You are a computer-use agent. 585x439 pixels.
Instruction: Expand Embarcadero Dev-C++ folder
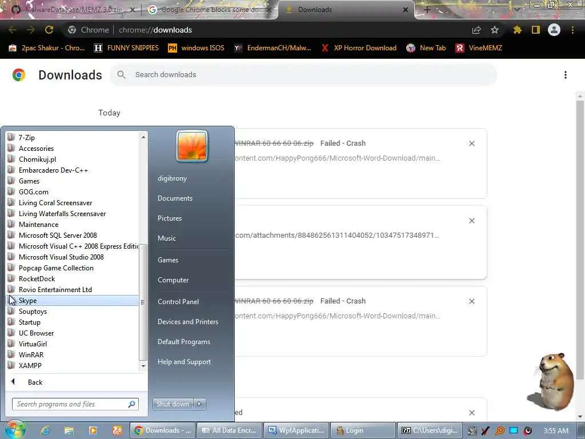pos(73,170)
